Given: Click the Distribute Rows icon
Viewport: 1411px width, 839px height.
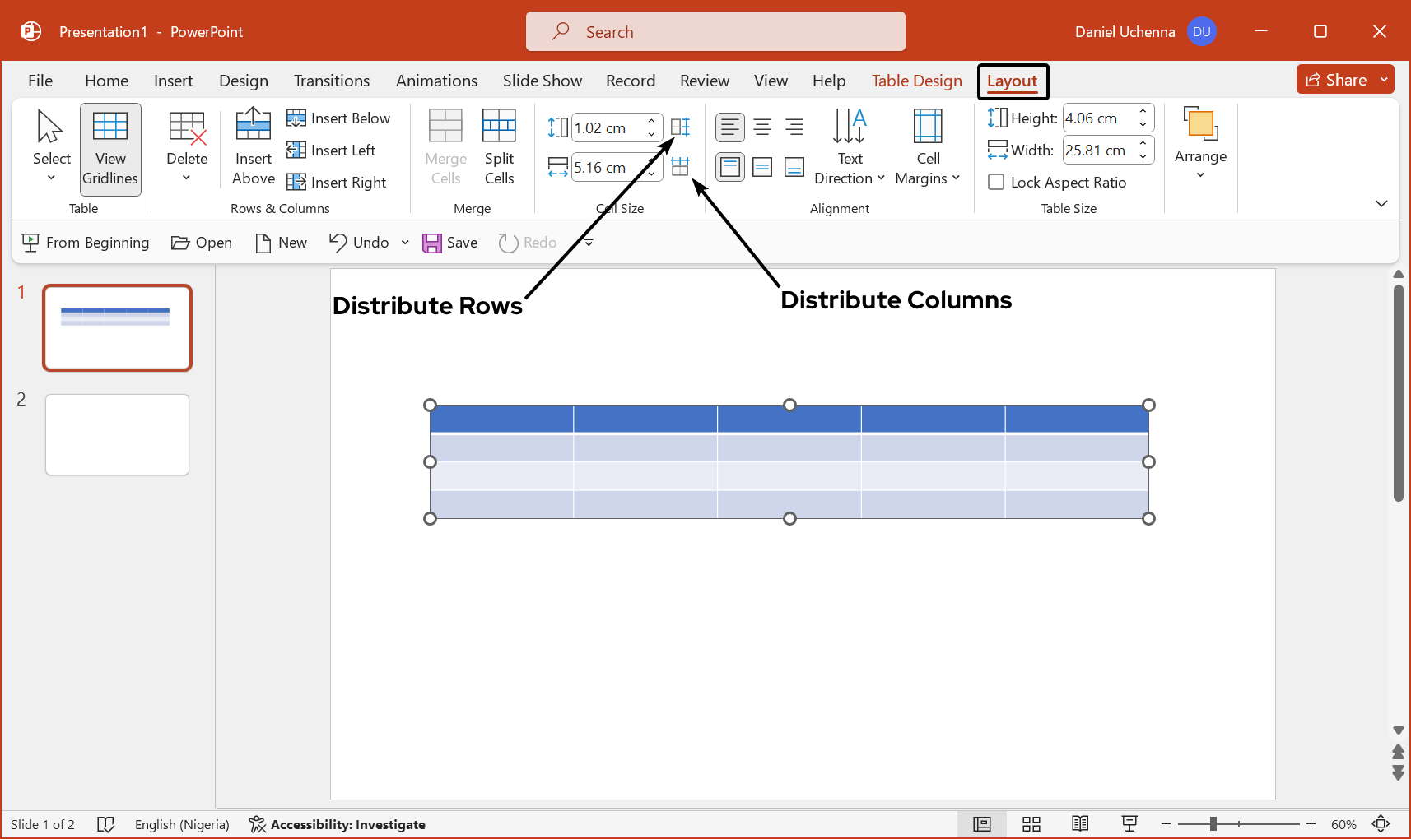Looking at the screenshot, I should (x=680, y=127).
